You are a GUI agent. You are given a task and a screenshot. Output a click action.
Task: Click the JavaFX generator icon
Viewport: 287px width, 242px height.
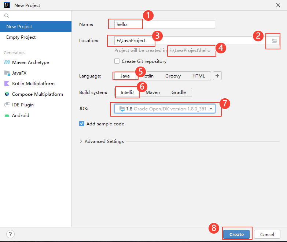7,73
